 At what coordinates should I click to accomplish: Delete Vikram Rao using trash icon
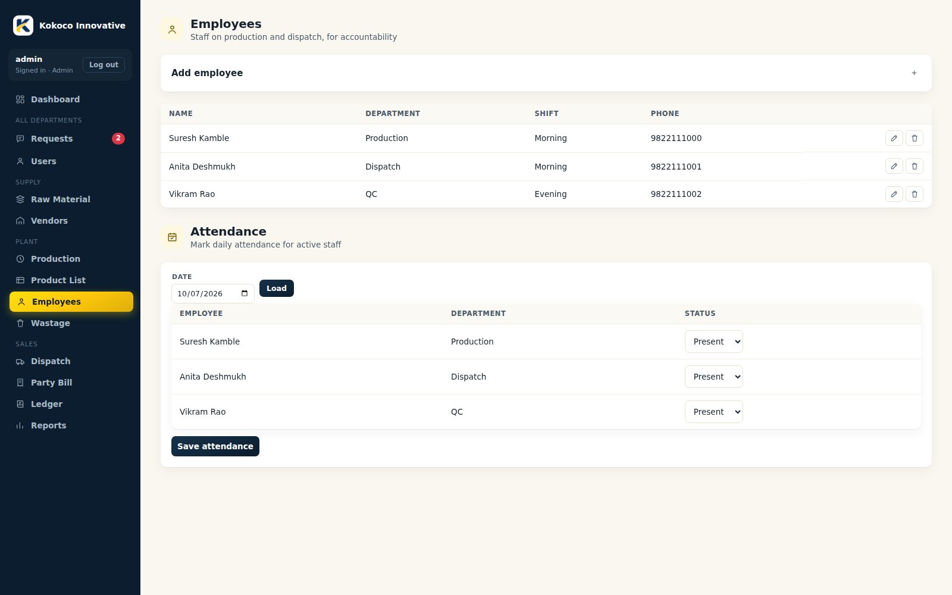[915, 194]
